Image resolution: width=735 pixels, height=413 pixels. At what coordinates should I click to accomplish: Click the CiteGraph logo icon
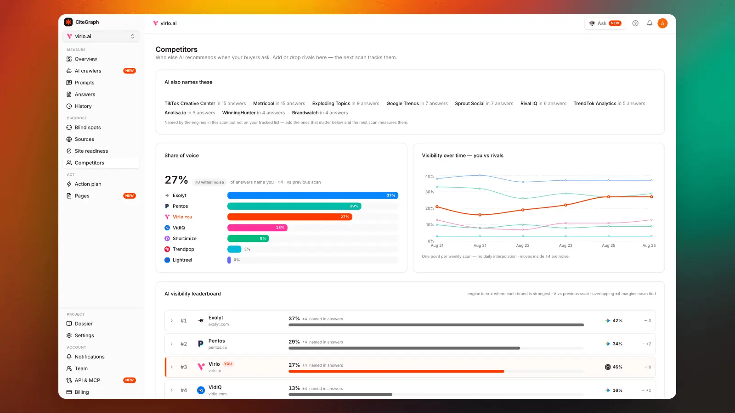[68, 22]
